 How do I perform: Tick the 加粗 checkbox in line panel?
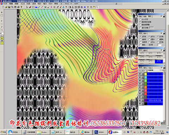tap(141, 42)
